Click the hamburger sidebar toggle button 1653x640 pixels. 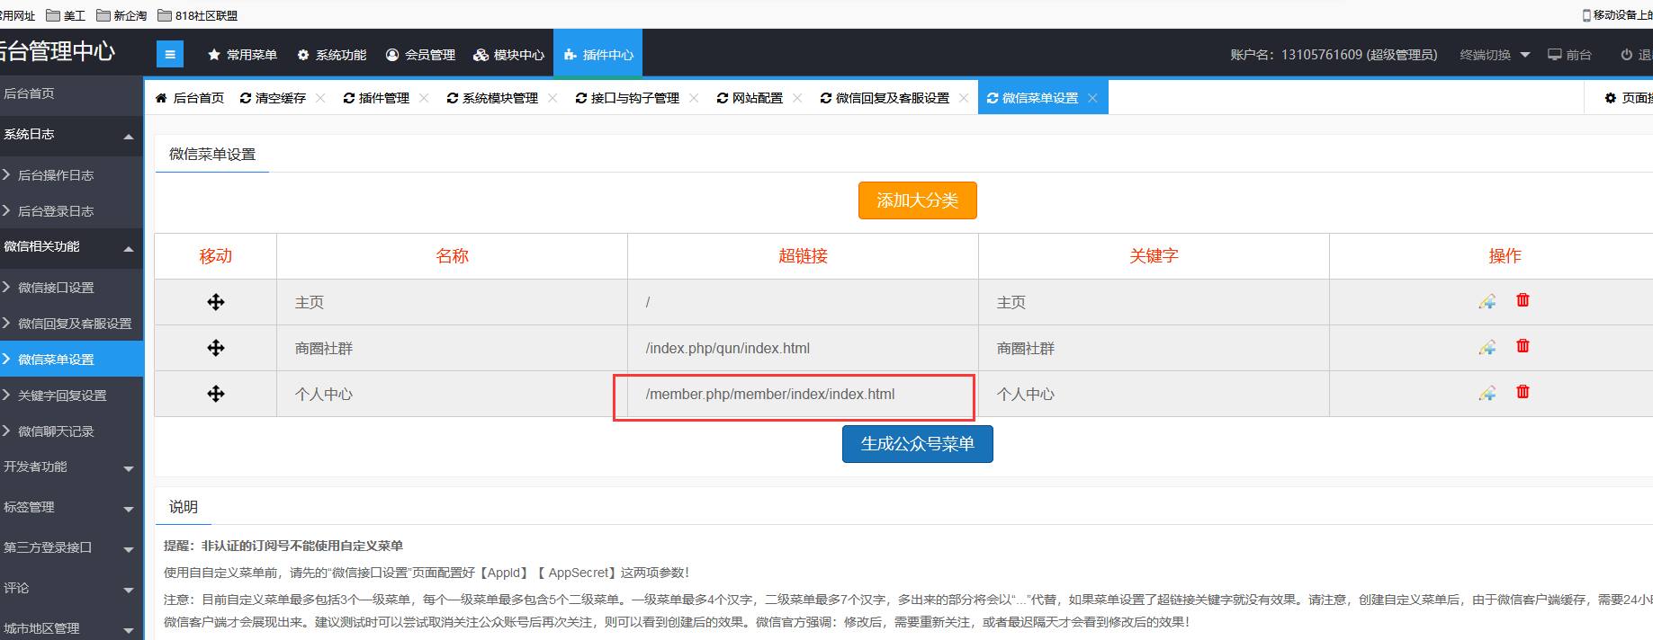pyautogui.click(x=169, y=55)
